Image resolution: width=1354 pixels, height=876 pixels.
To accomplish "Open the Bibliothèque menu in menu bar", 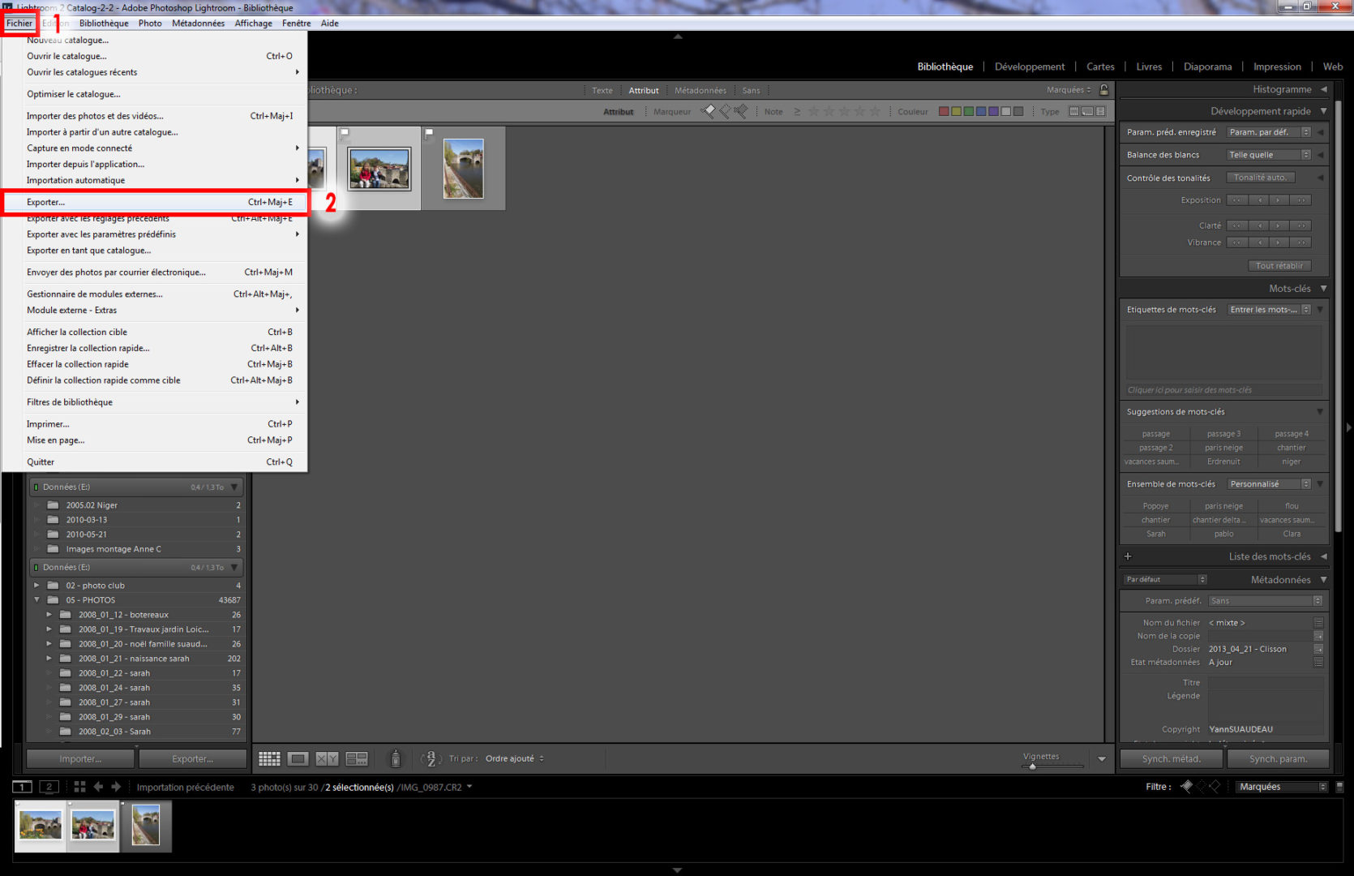I will pyautogui.click(x=104, y=24).
